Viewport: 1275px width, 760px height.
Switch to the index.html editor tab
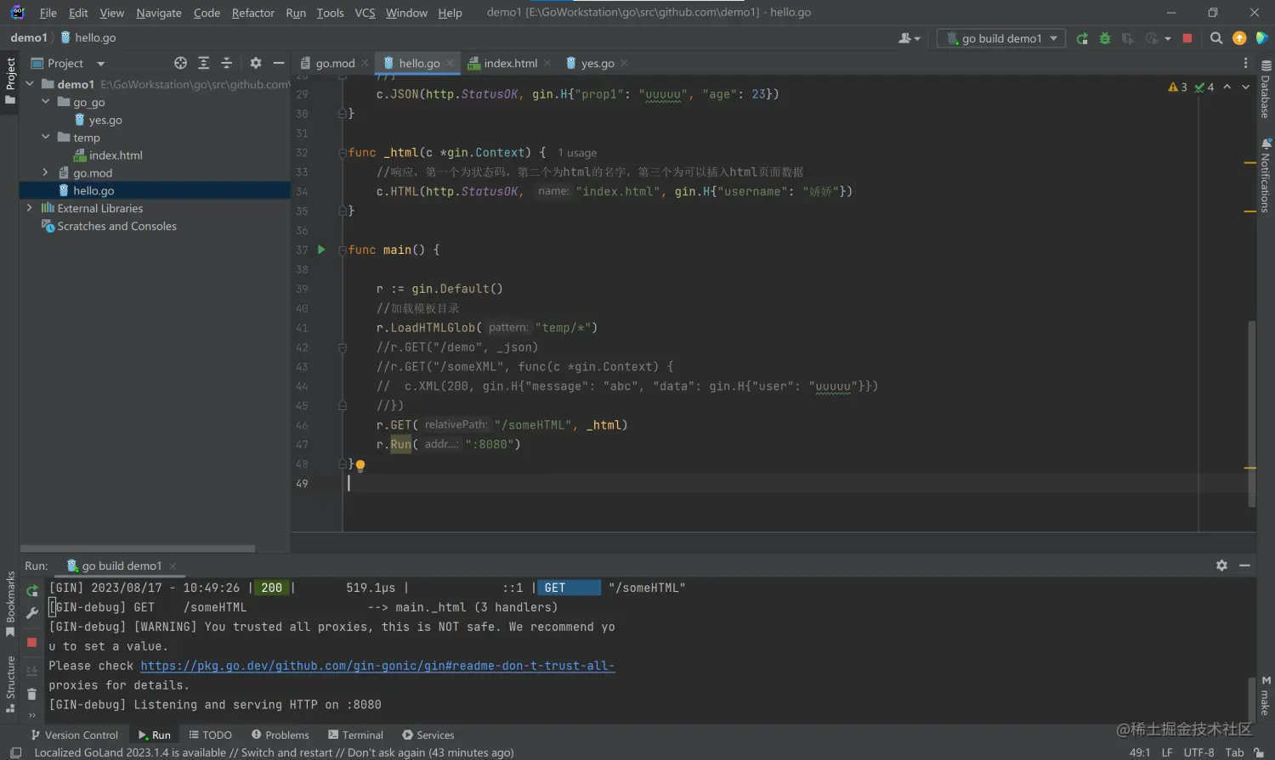(509, 63)
